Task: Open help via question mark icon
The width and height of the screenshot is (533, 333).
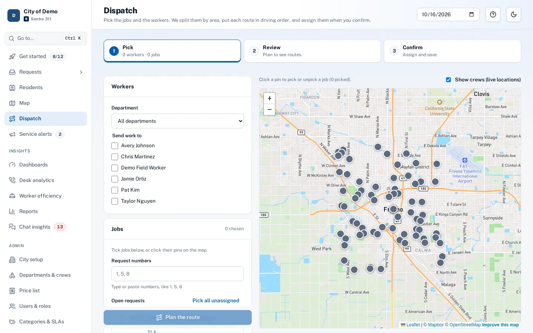Action: pyautogui.click(x=493, y=14)
